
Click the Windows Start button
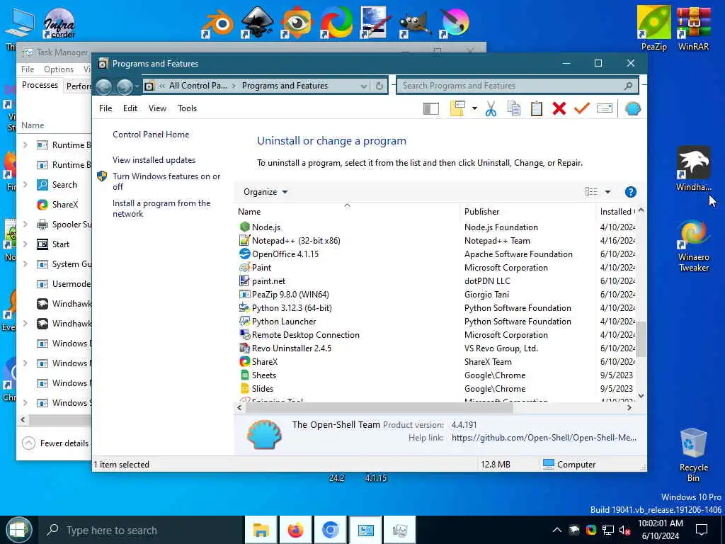tap(18, 530)
